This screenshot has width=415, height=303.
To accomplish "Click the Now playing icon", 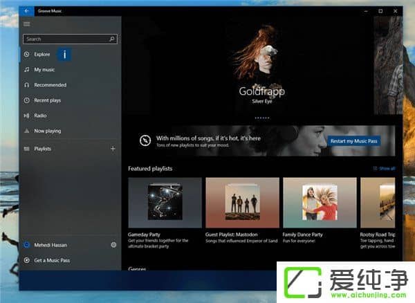I will (26, 131).
